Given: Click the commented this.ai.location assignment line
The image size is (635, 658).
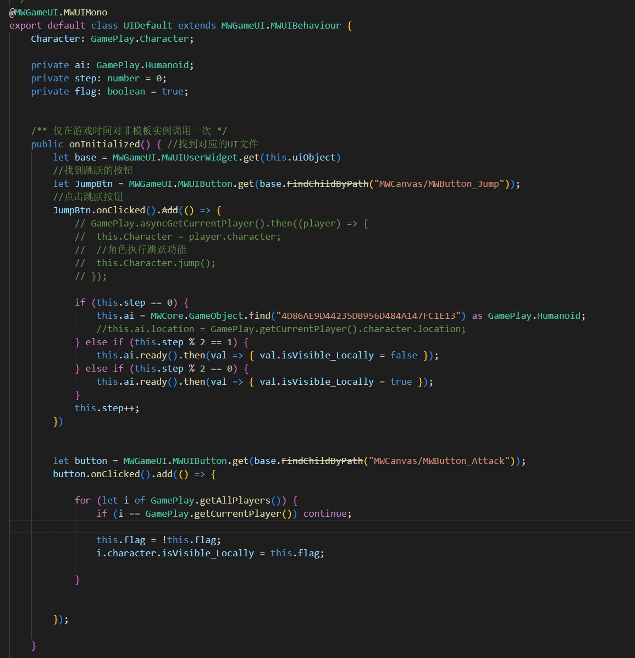Looking at the screenshot, I should (x=281, y=329).
